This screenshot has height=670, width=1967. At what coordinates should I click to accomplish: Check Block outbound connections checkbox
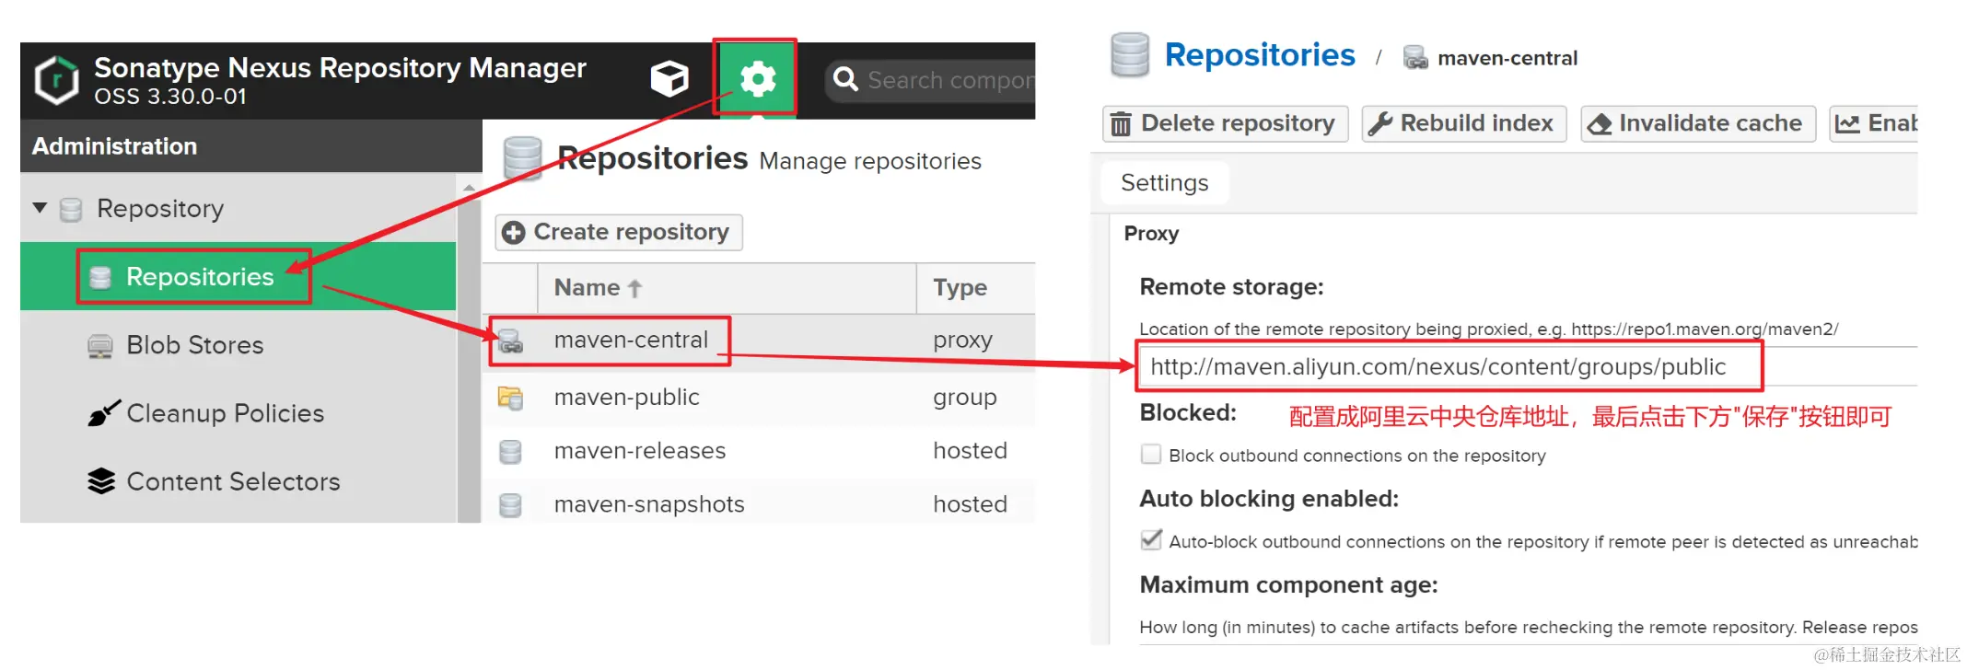[1151, 455]
